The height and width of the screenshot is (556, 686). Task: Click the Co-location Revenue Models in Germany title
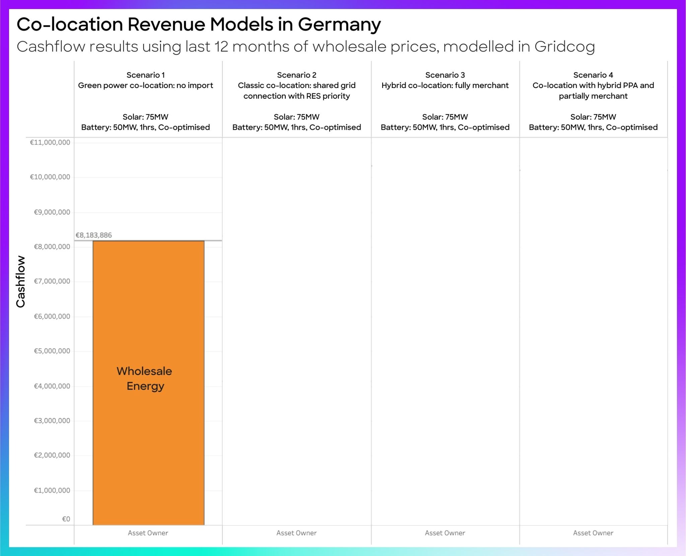[x=199, y=24]
